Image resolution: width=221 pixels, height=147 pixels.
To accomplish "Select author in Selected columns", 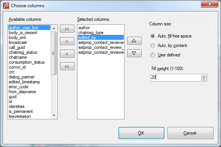I will click(101, 28).
